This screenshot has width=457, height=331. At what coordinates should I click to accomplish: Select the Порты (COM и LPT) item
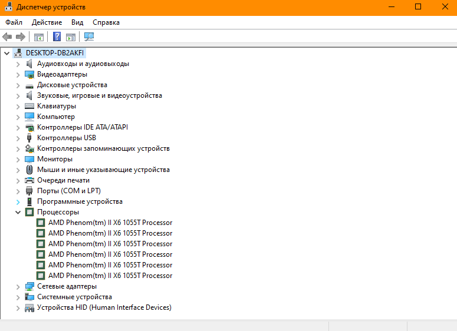[68, 191]
